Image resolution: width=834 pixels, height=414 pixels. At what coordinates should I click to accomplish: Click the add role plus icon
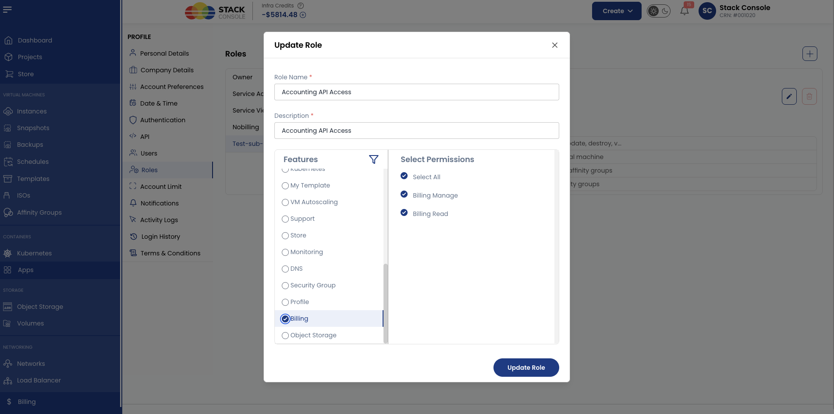click(810, 54)
